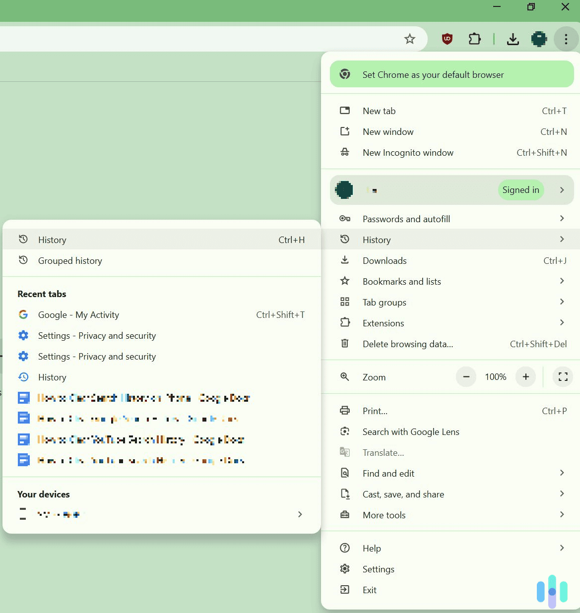The height and width of the screenshot is (613, 580).
Task: Select the New Incognito window option
Action: 408,152
